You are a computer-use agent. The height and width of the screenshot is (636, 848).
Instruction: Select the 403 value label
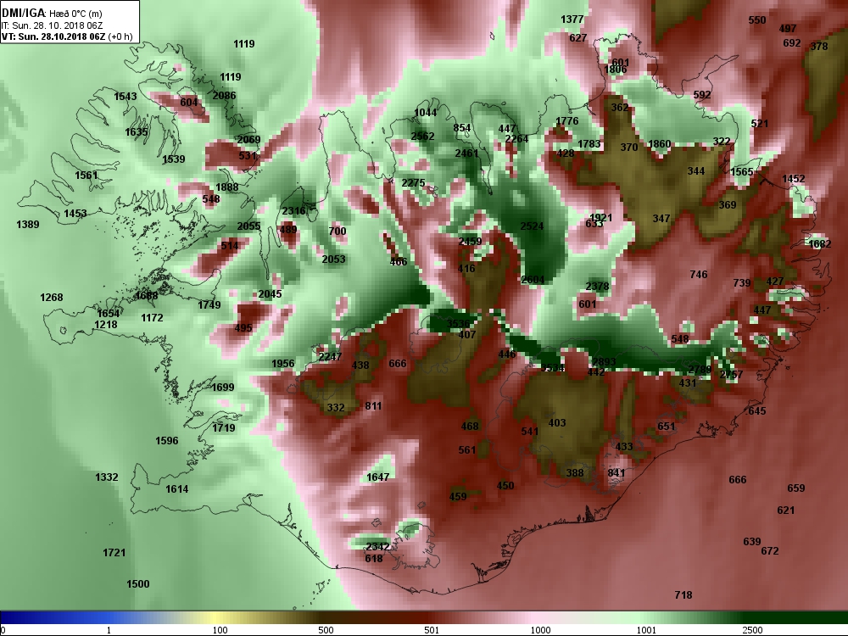[x=557, y=423]
